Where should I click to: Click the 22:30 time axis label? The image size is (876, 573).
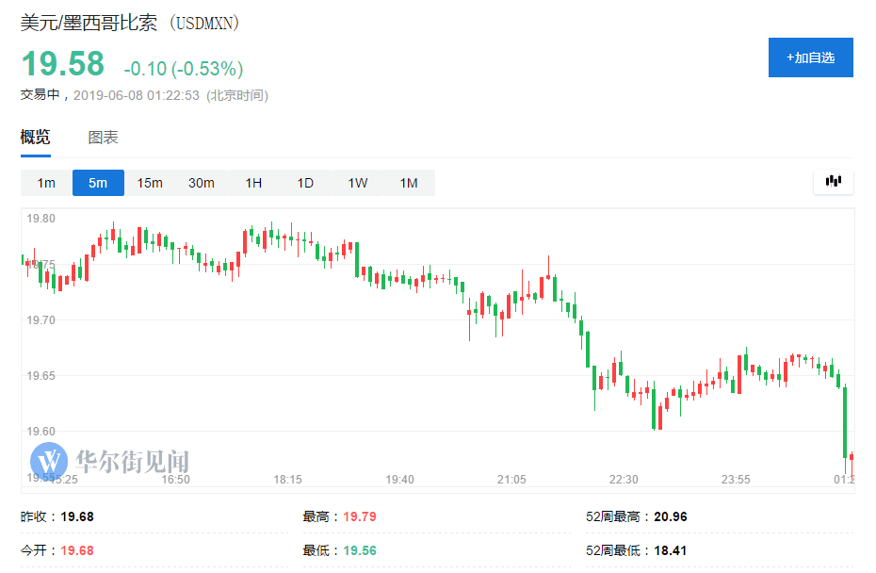click(x=623, y=480)
